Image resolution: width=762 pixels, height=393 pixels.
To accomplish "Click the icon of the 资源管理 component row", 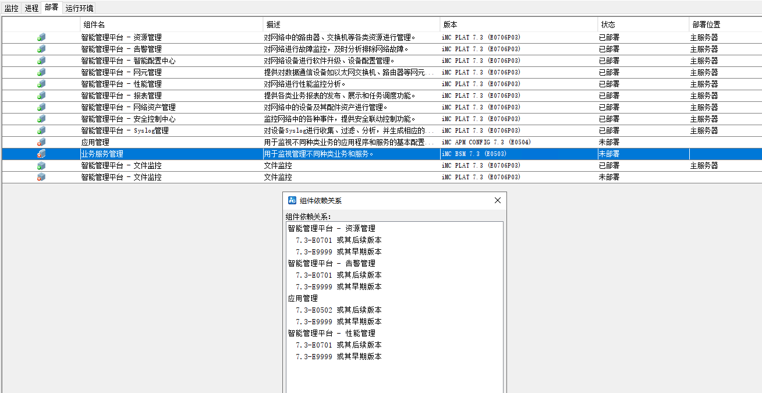I will coord(41,37).
